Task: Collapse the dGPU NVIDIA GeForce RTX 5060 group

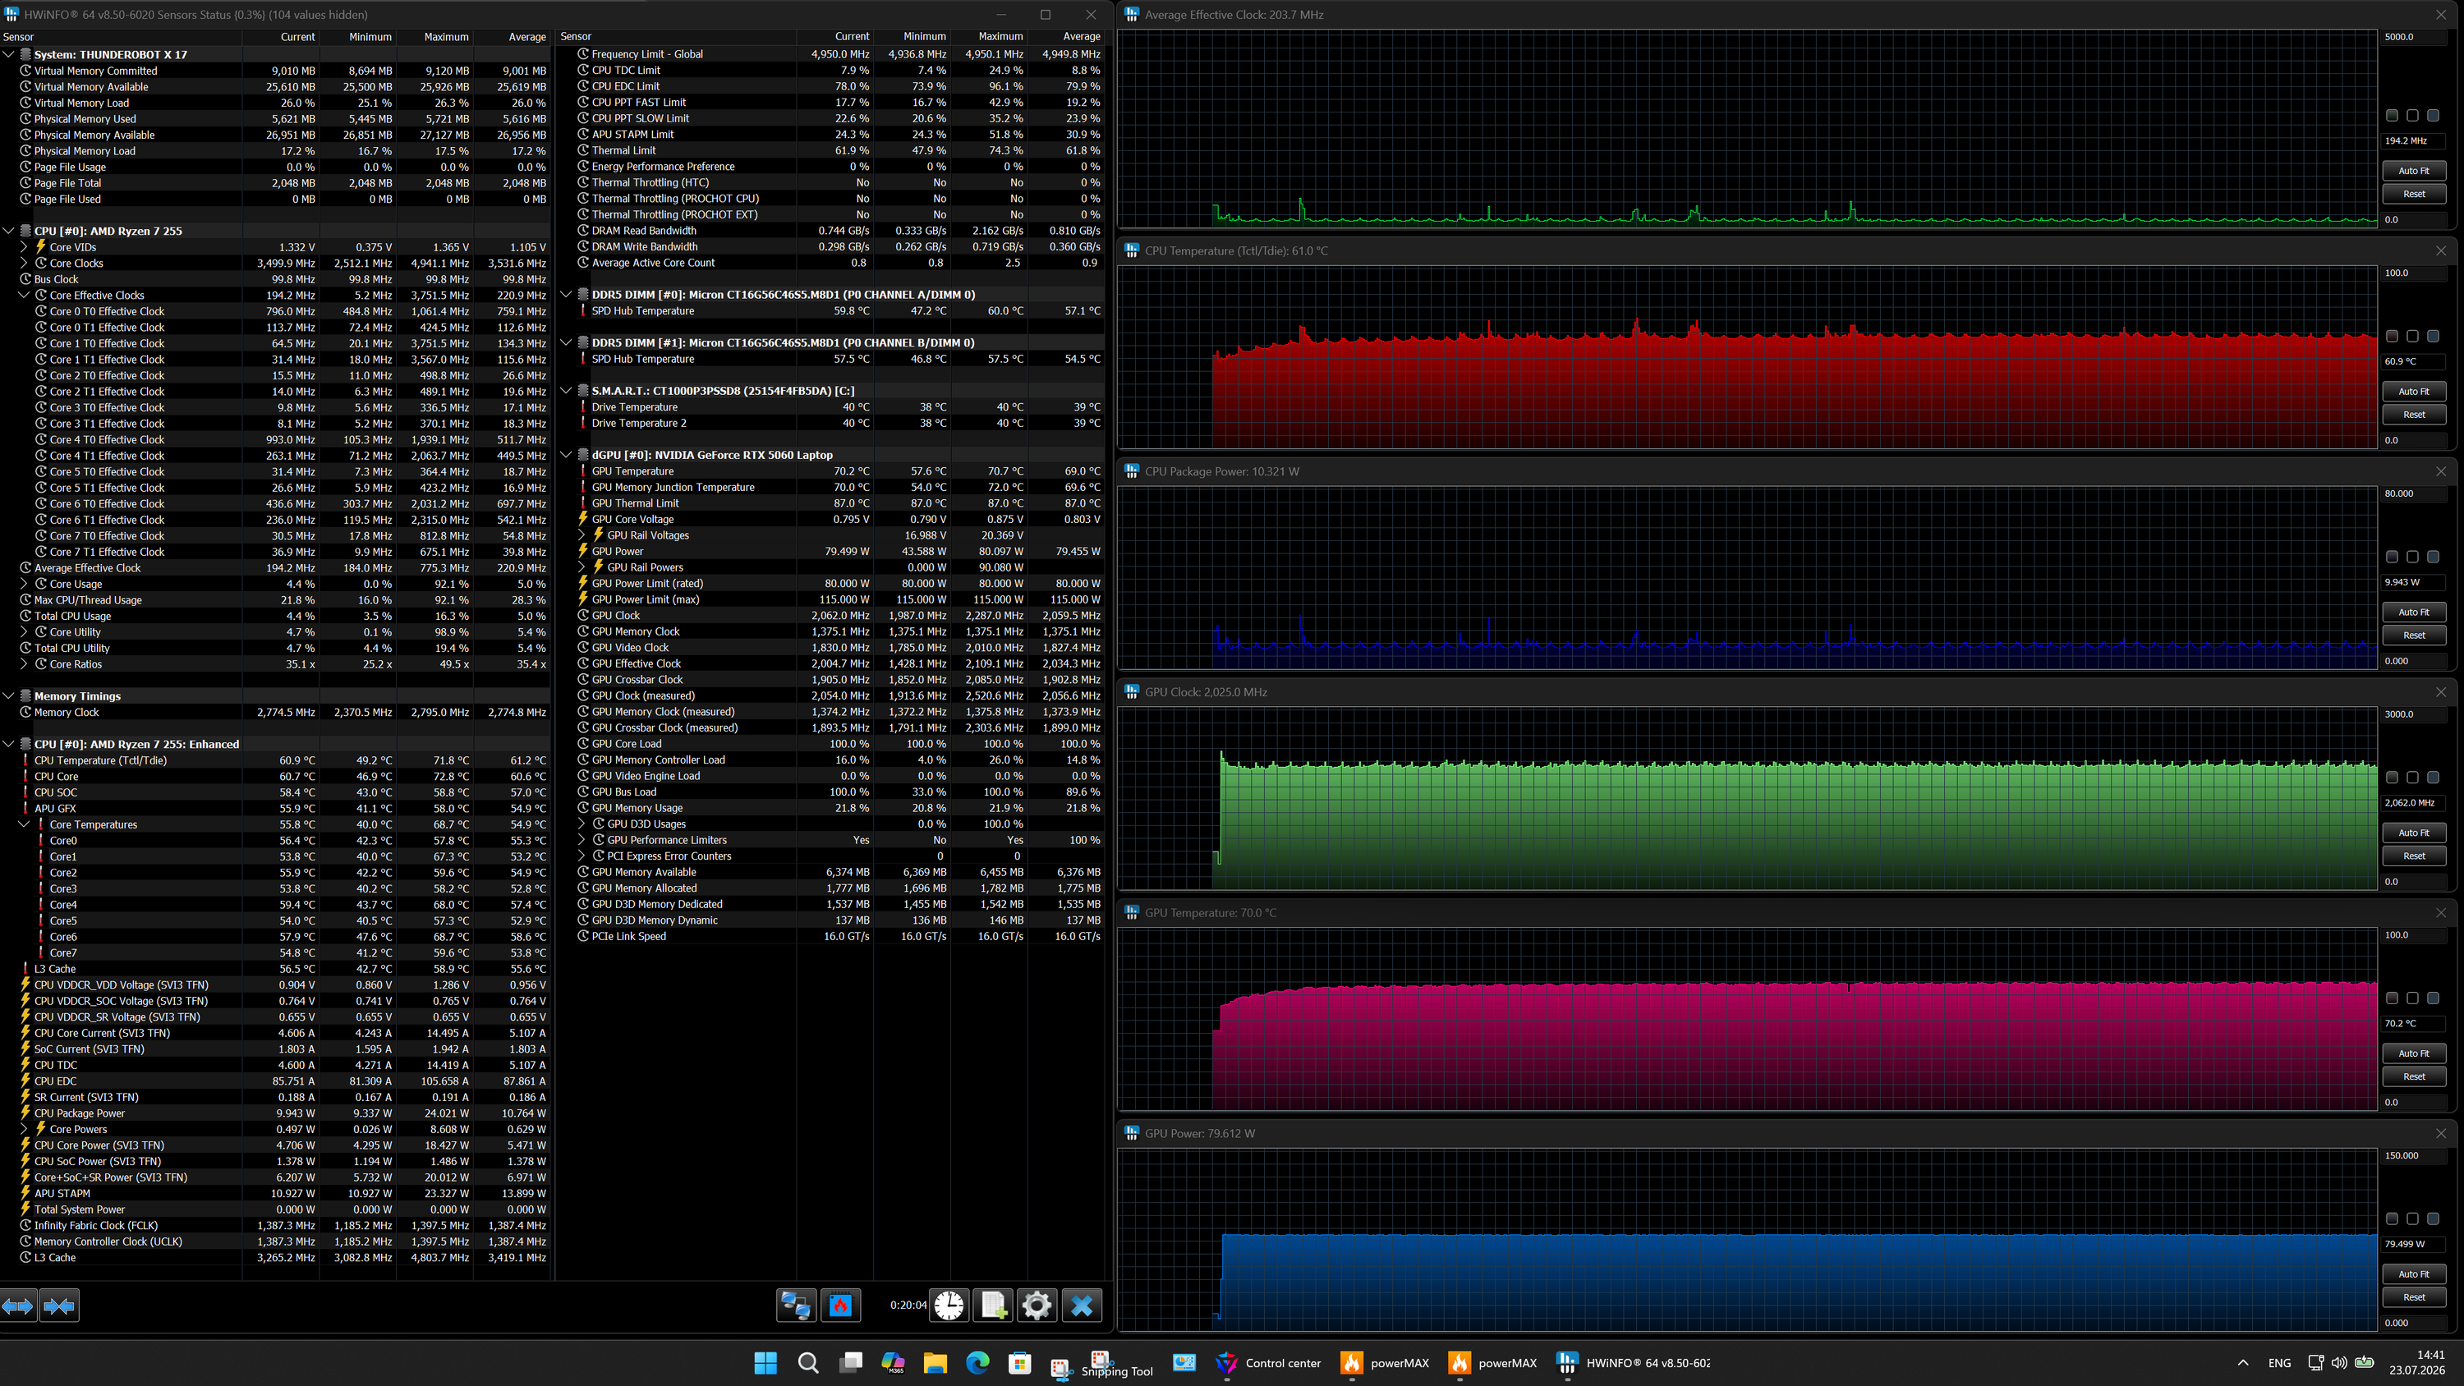Action: 566,456
